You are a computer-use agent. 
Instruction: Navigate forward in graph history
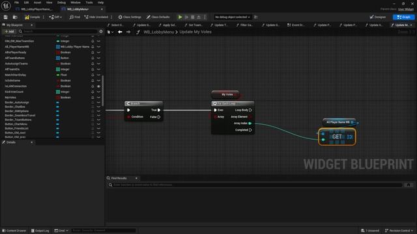click(128, 32)
